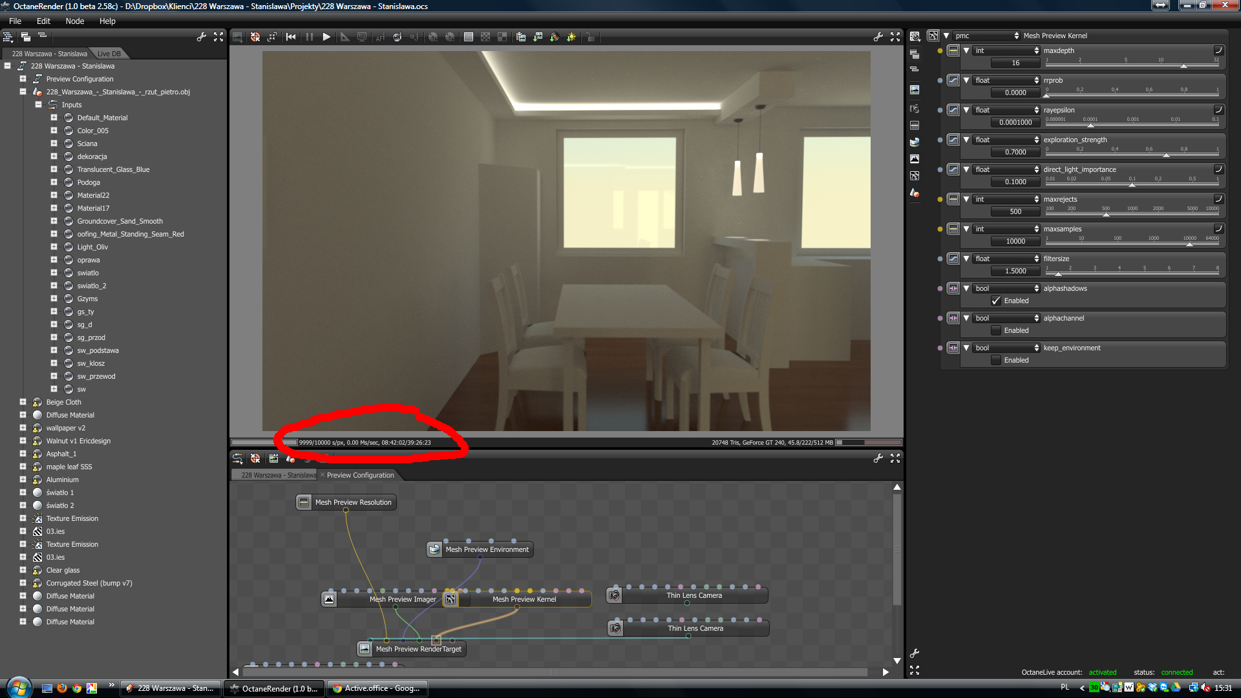The width and height of the screenshot is (1241, 698).
Task: Enable the alphachannel checkbox
Action: (x=996, y=330)
